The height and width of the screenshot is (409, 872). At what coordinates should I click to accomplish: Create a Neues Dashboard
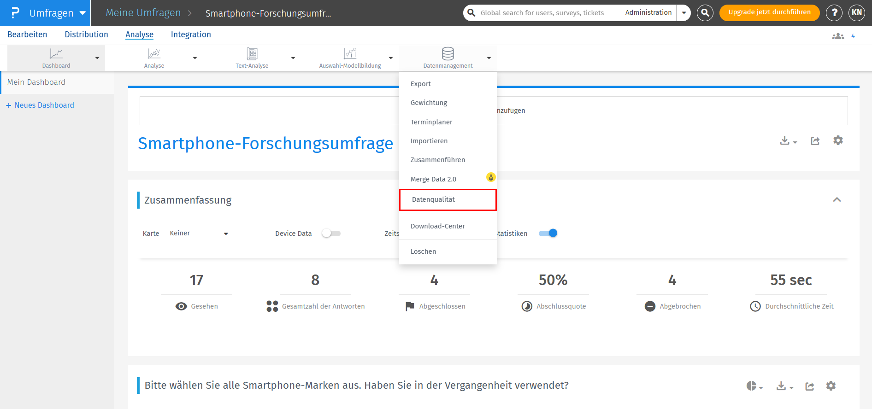pyautogui.click(x=40, y=105)
